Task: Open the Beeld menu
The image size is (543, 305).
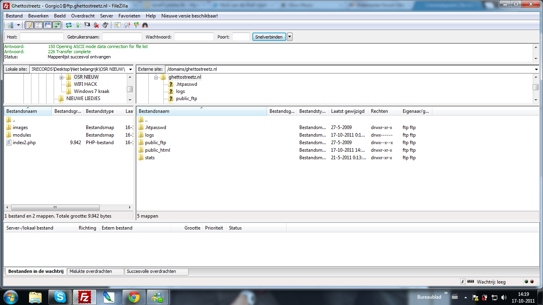Action: 60,16
